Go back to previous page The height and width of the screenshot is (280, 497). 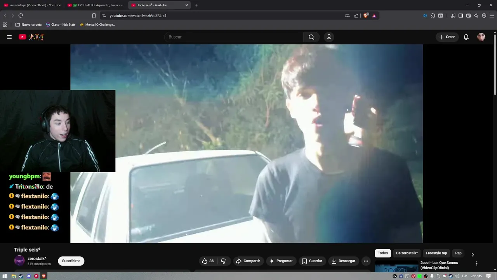(x=5, y=16)
